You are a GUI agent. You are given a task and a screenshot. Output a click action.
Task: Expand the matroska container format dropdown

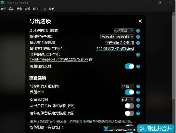click(117, 37)
